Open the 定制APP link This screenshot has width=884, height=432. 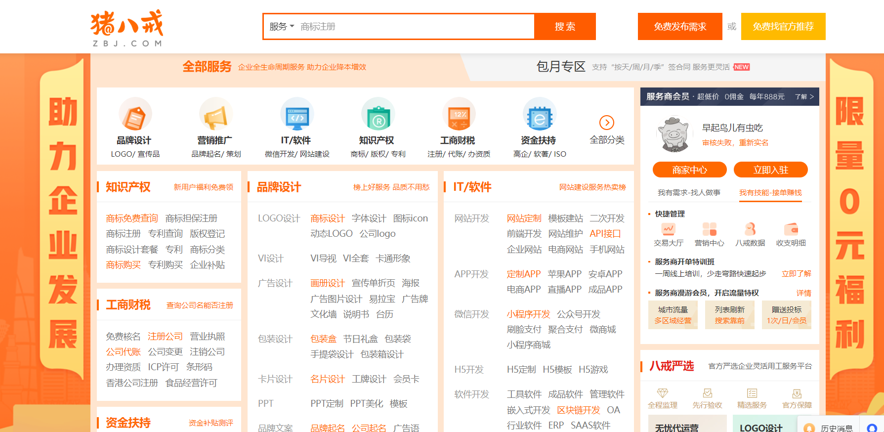pyautogui.click(x=524, y=274)
